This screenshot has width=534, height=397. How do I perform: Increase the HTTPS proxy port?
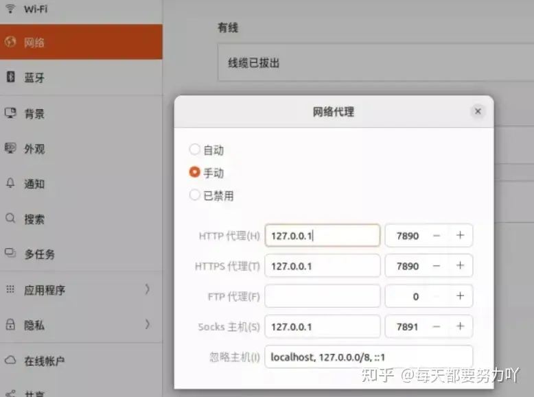[460, 265]
